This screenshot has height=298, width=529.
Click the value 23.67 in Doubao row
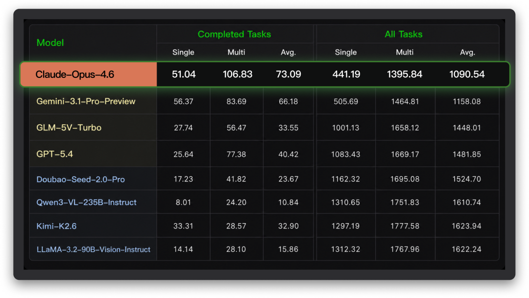(289, 179)
